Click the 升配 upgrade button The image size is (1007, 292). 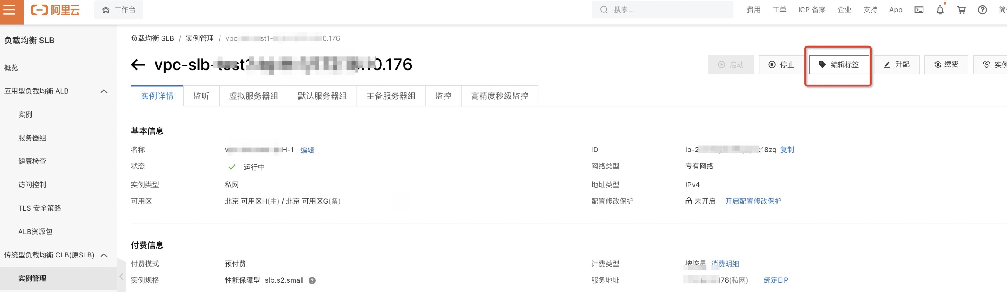tap(896, 65)
